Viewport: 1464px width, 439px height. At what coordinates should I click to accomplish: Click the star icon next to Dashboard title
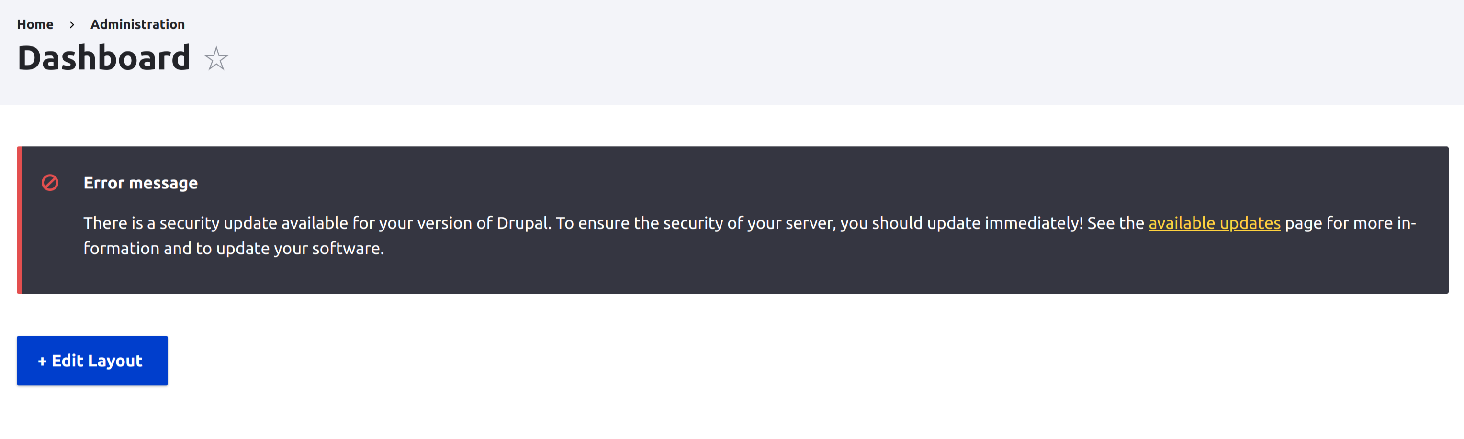click(216, 58)
